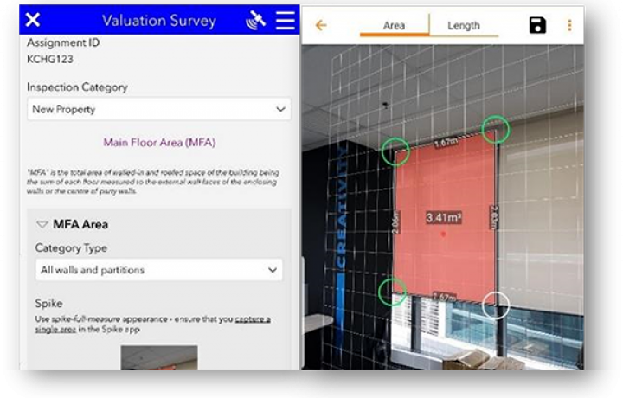623x398 pixels.
Task: Collapse the MFA Area section
Action: tap(42, 224)
